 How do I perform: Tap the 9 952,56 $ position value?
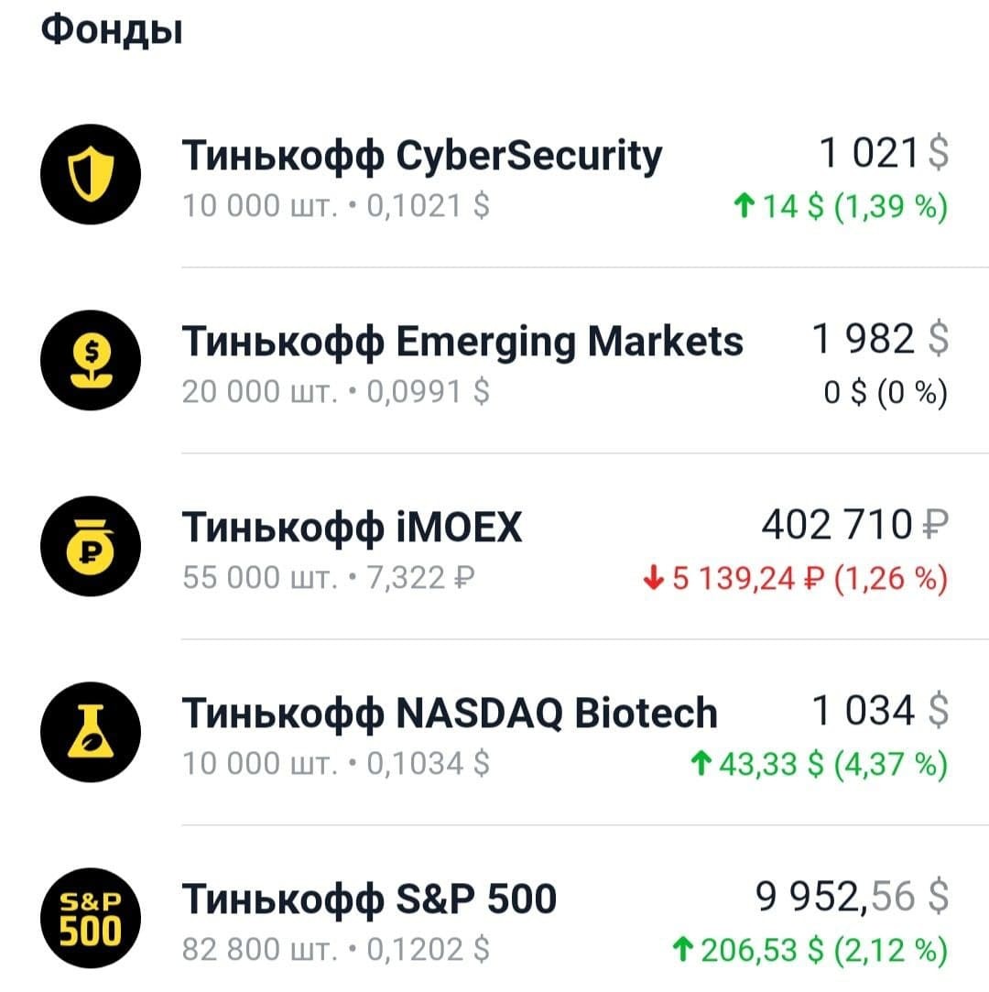[x=853, y=897]
